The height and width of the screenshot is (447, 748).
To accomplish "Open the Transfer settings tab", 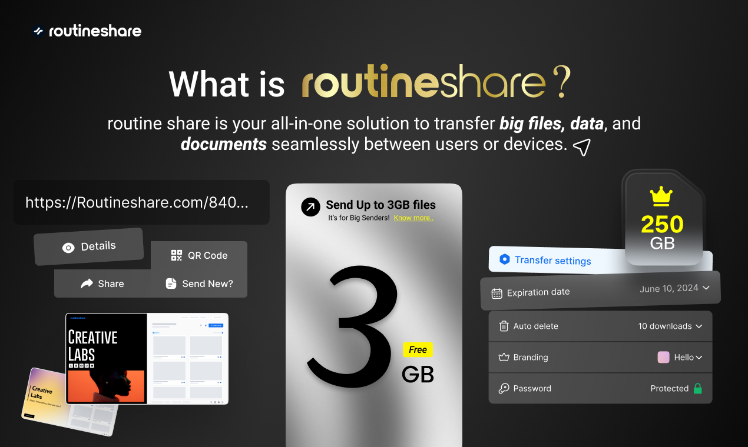I will (601, 260).
